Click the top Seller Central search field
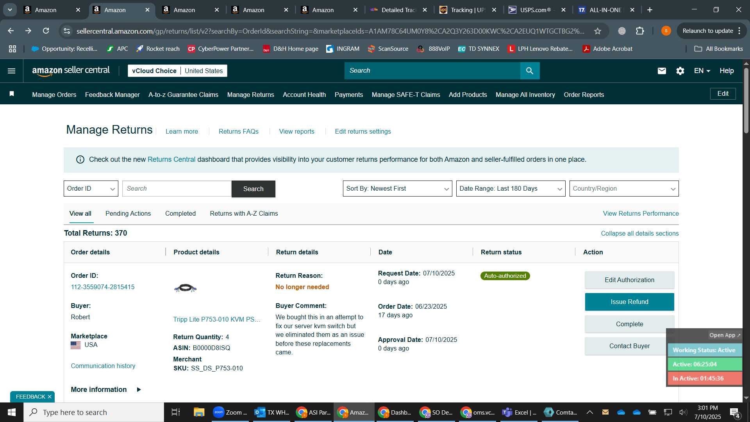 point(432,71)
